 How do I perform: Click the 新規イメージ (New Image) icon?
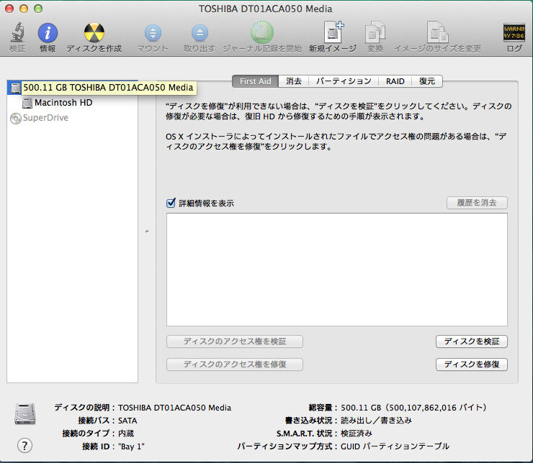click(333, 32)
